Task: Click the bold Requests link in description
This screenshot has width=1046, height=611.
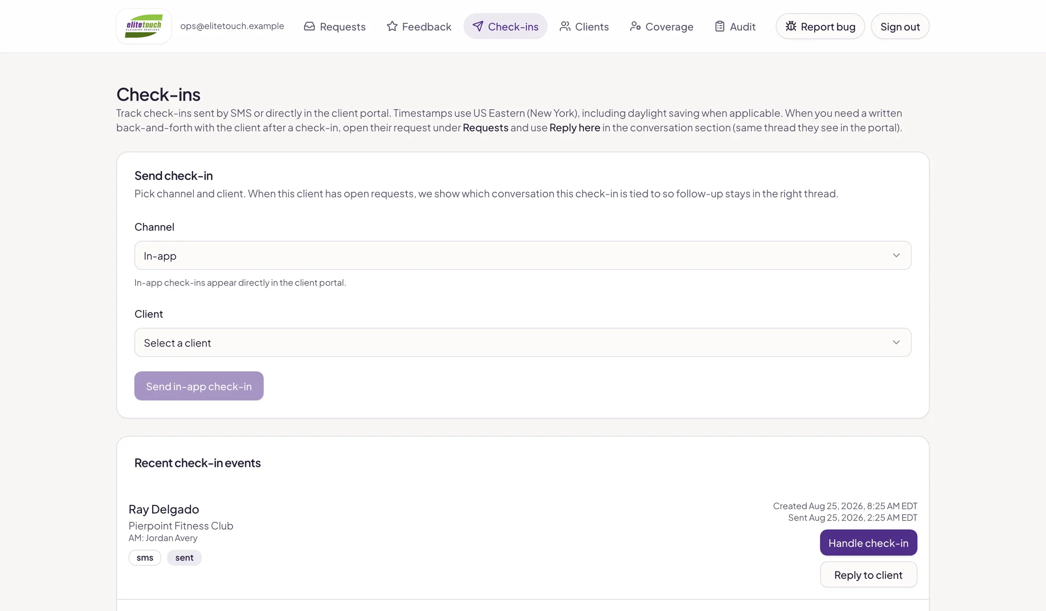Action: 486,128
